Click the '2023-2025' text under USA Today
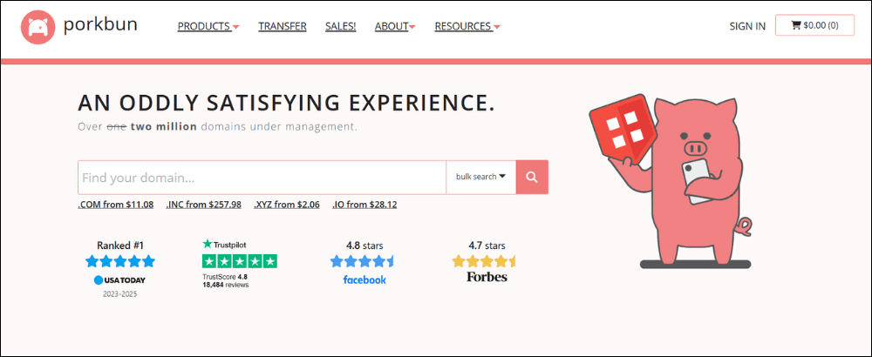Image resolution: width=872 pixels, height=357 pixels. (119, 294)
